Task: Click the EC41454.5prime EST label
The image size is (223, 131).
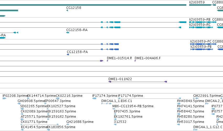Action: click(34, 127)
